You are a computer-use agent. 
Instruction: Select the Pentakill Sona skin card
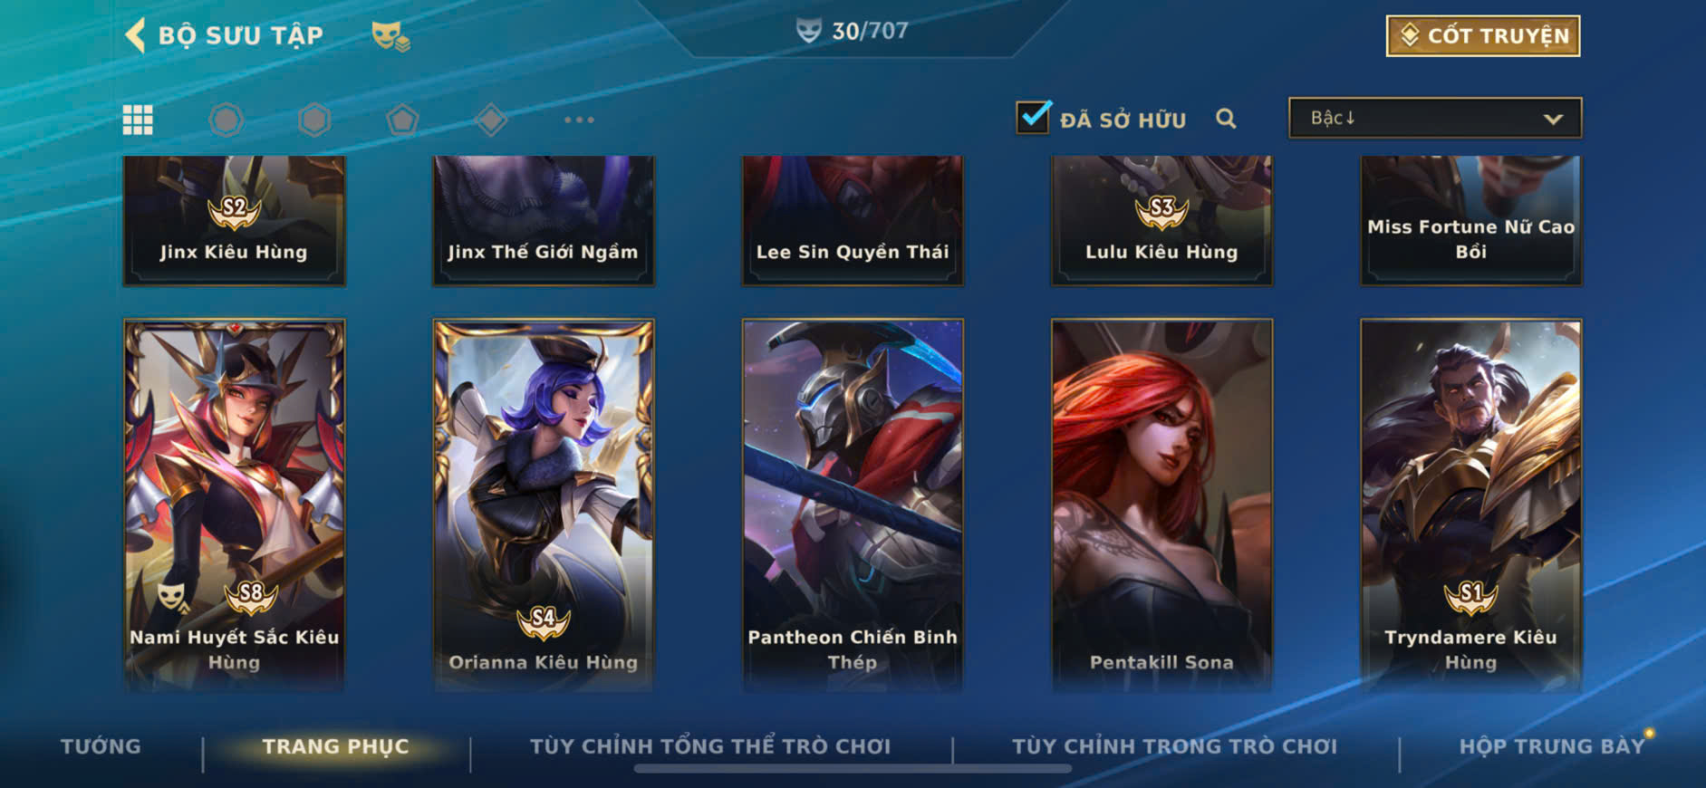pyautogui.click(x=1161, y=505)
